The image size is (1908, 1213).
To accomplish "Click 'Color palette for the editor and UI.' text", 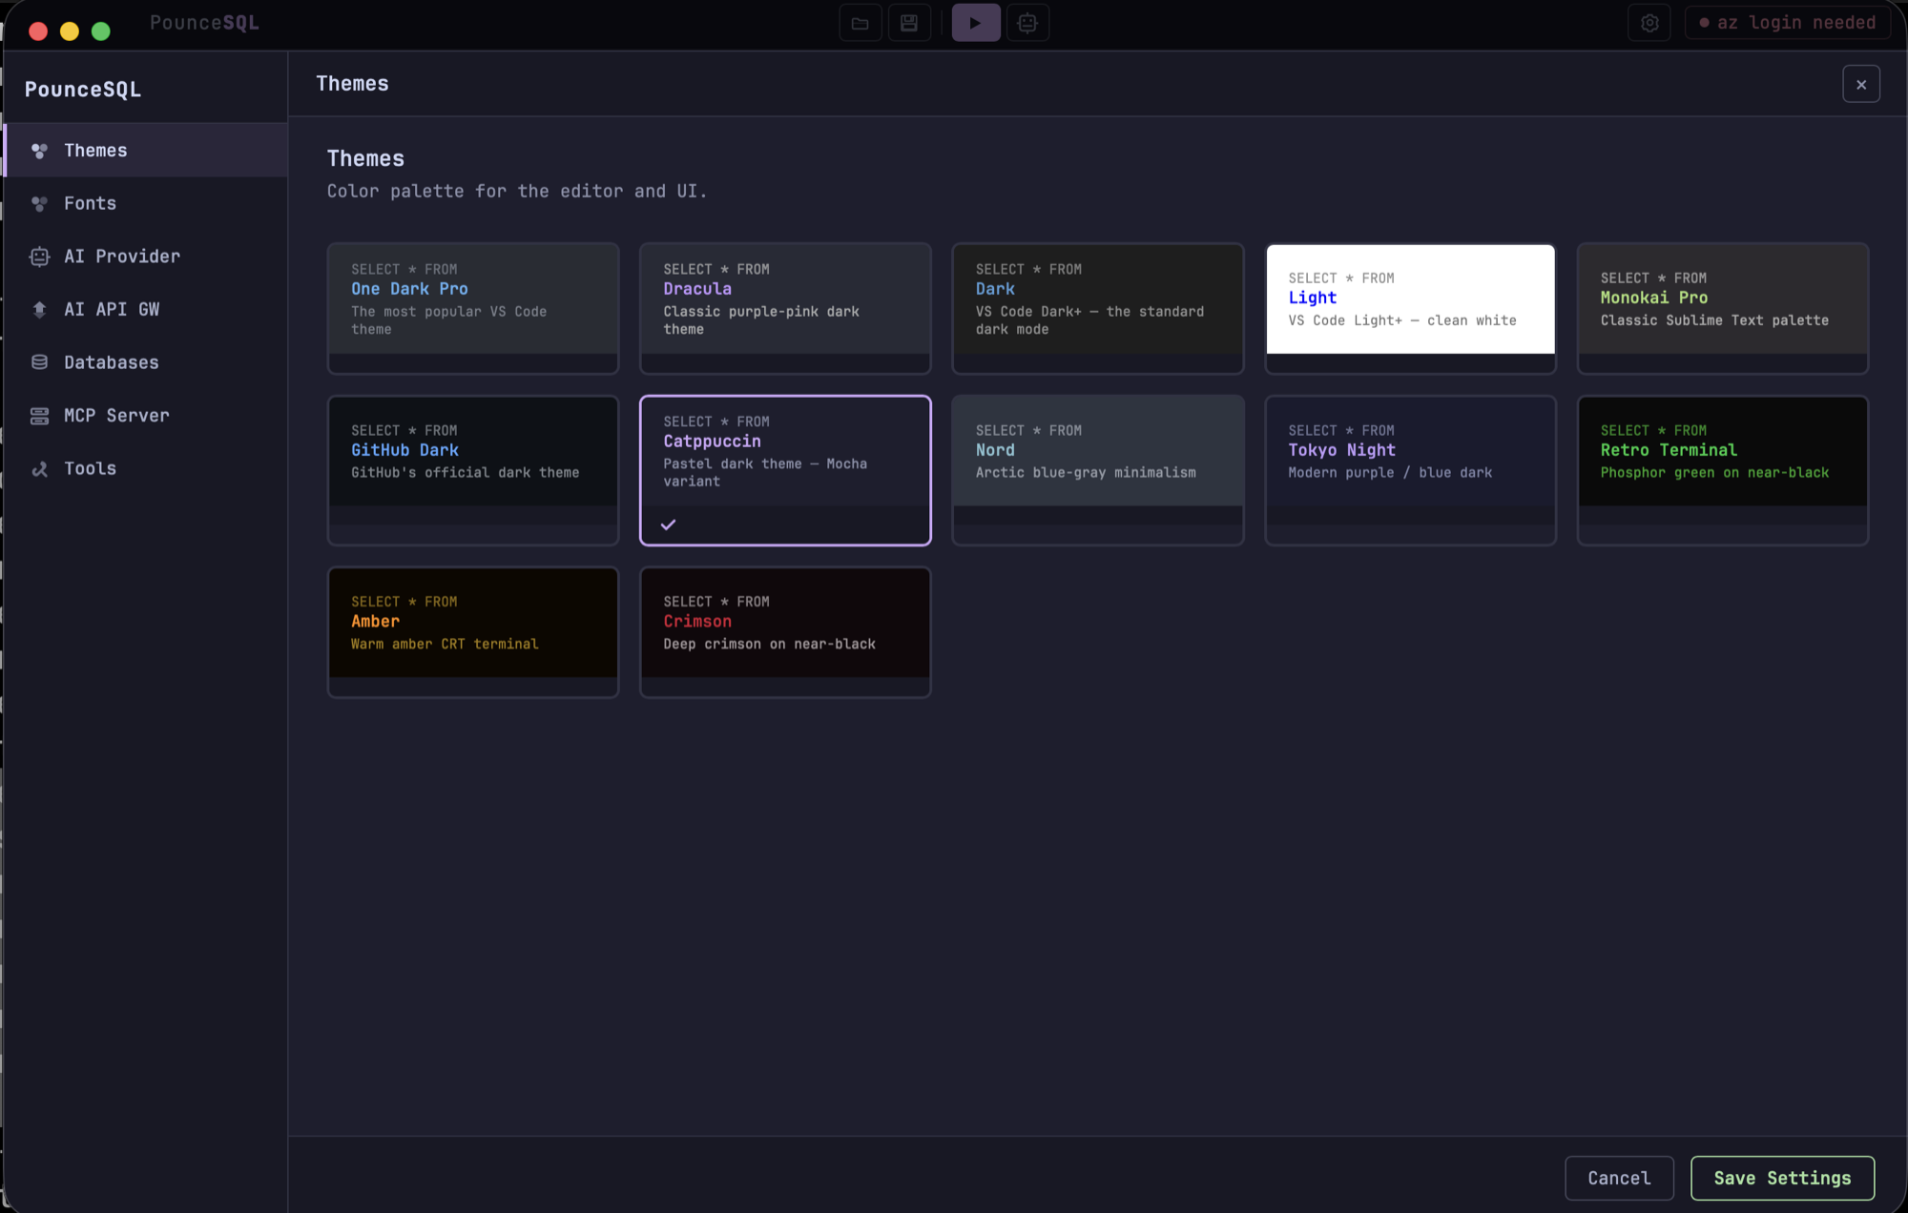I will tap(517, 191).
